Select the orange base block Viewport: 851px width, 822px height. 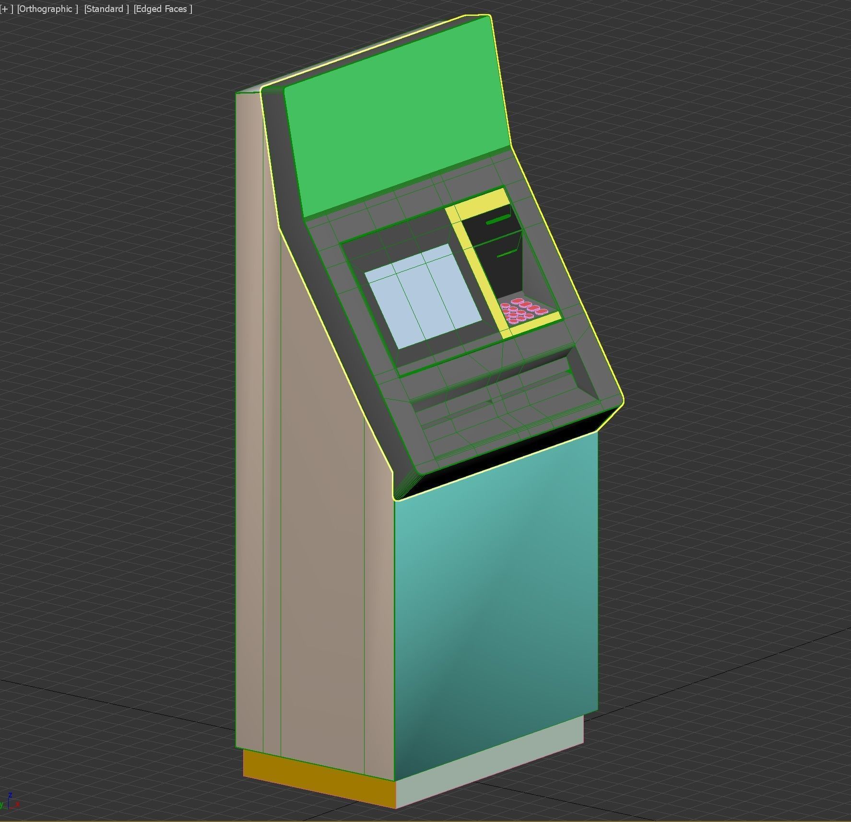tap(319, 778)
